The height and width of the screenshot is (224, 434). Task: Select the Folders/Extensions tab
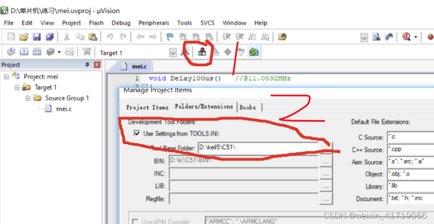coord(204,107)
